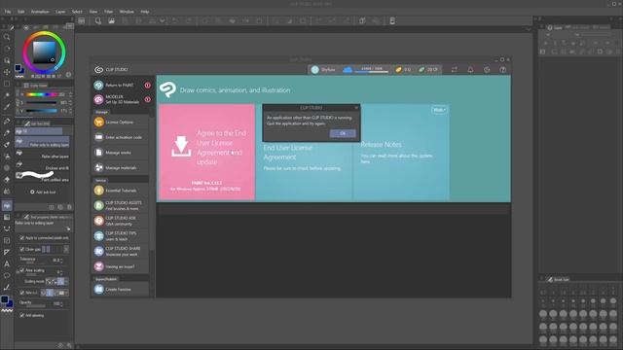The image size is (623, 350).
Task: Select the Zoom magnifier tool in left toolbar
Action: click(x=7, y=37)
